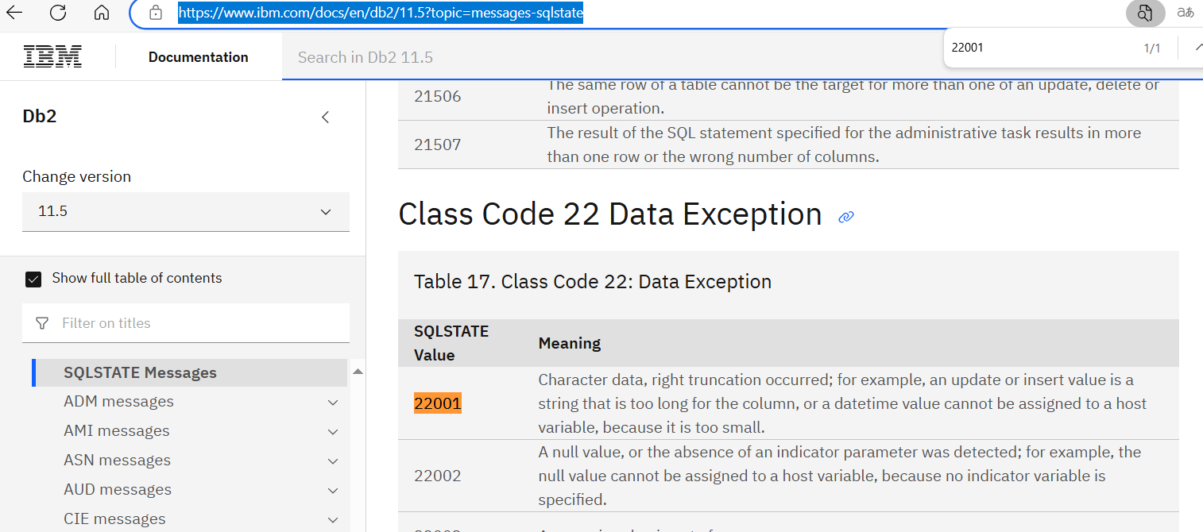Open ASN messages topic

pos(117,461)
